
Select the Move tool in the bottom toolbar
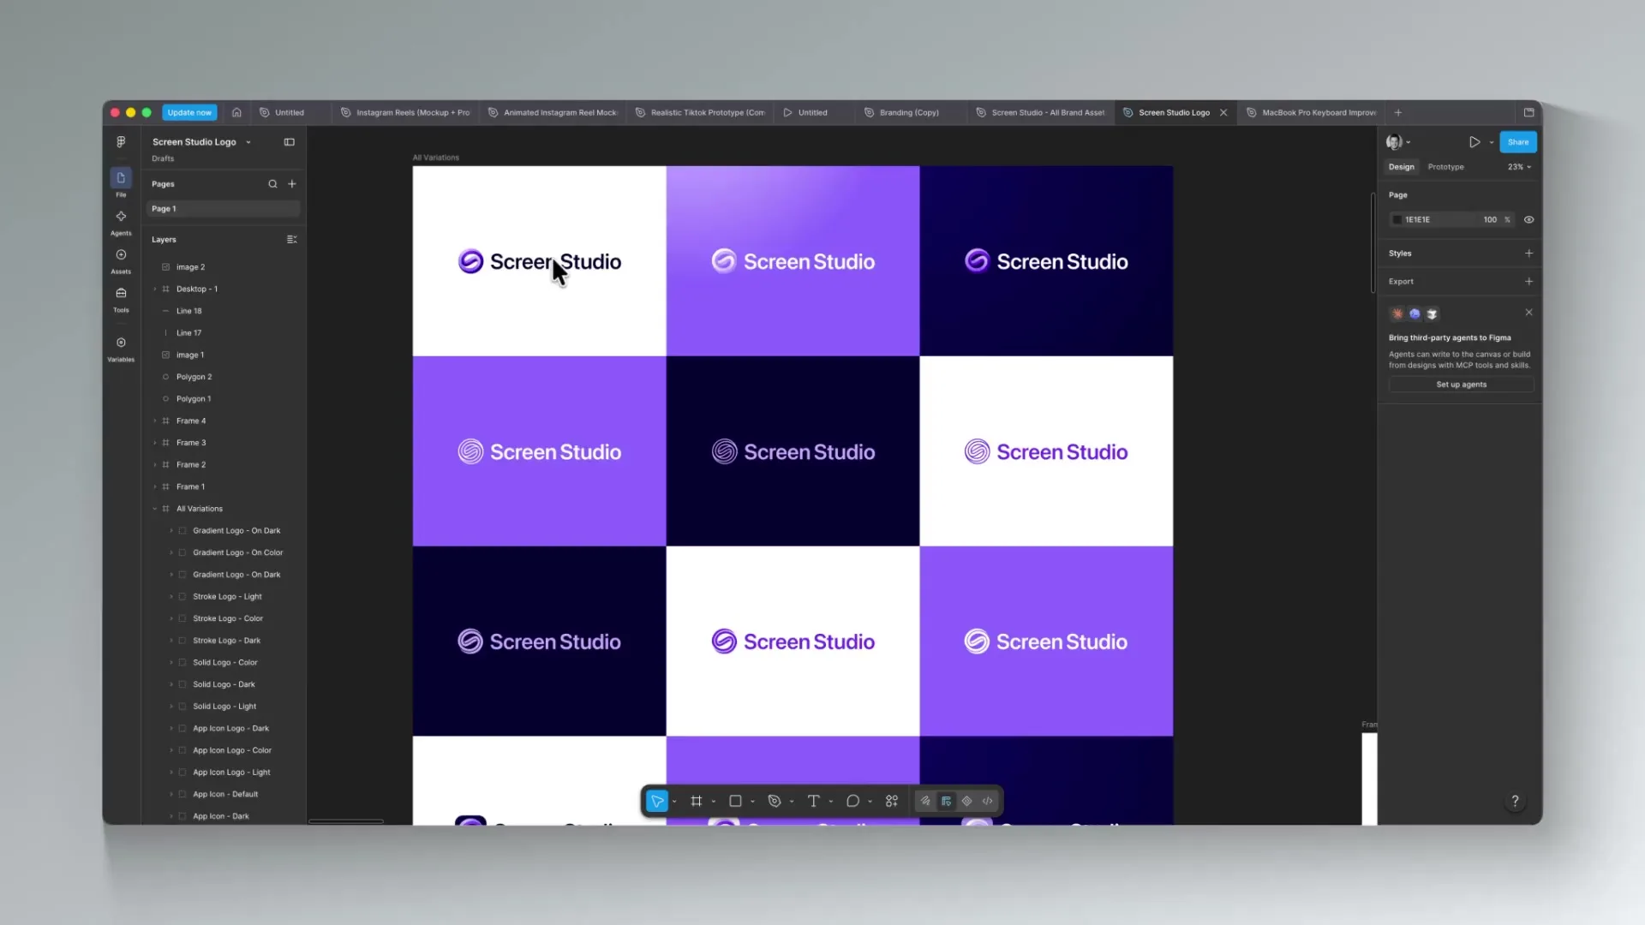[657, 801]
